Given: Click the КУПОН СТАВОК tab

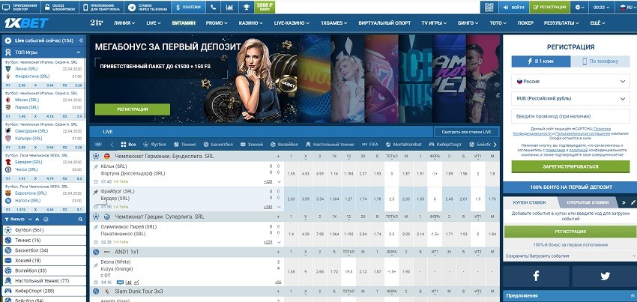Looking at the screenshot, I should [x=529, y=202].
